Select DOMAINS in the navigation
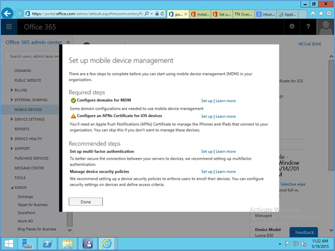 point(23,71)
